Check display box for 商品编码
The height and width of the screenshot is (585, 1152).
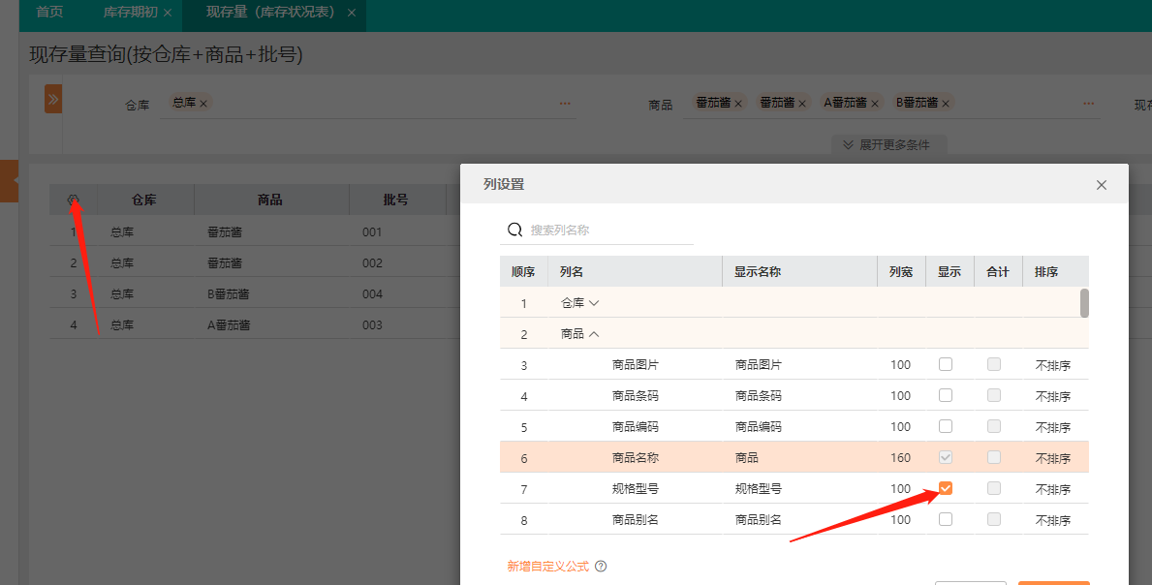pos(946,426)
